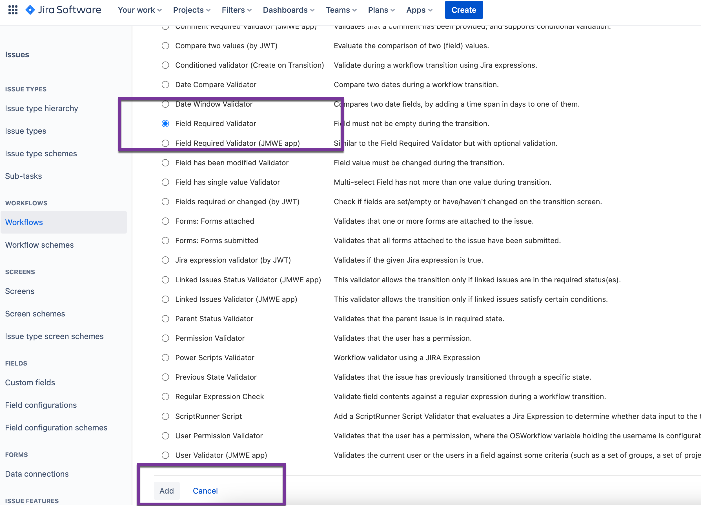Select Field Required Validator (JMWE app) option

click(x=165, y=143)
